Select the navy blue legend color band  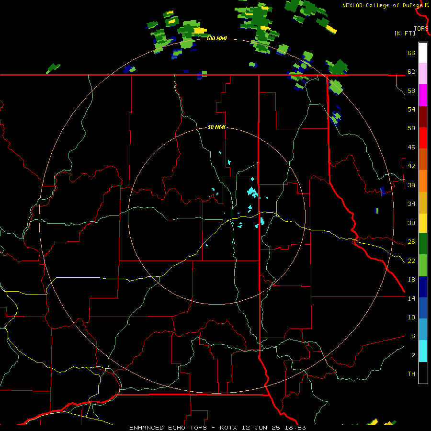(423, 287)
